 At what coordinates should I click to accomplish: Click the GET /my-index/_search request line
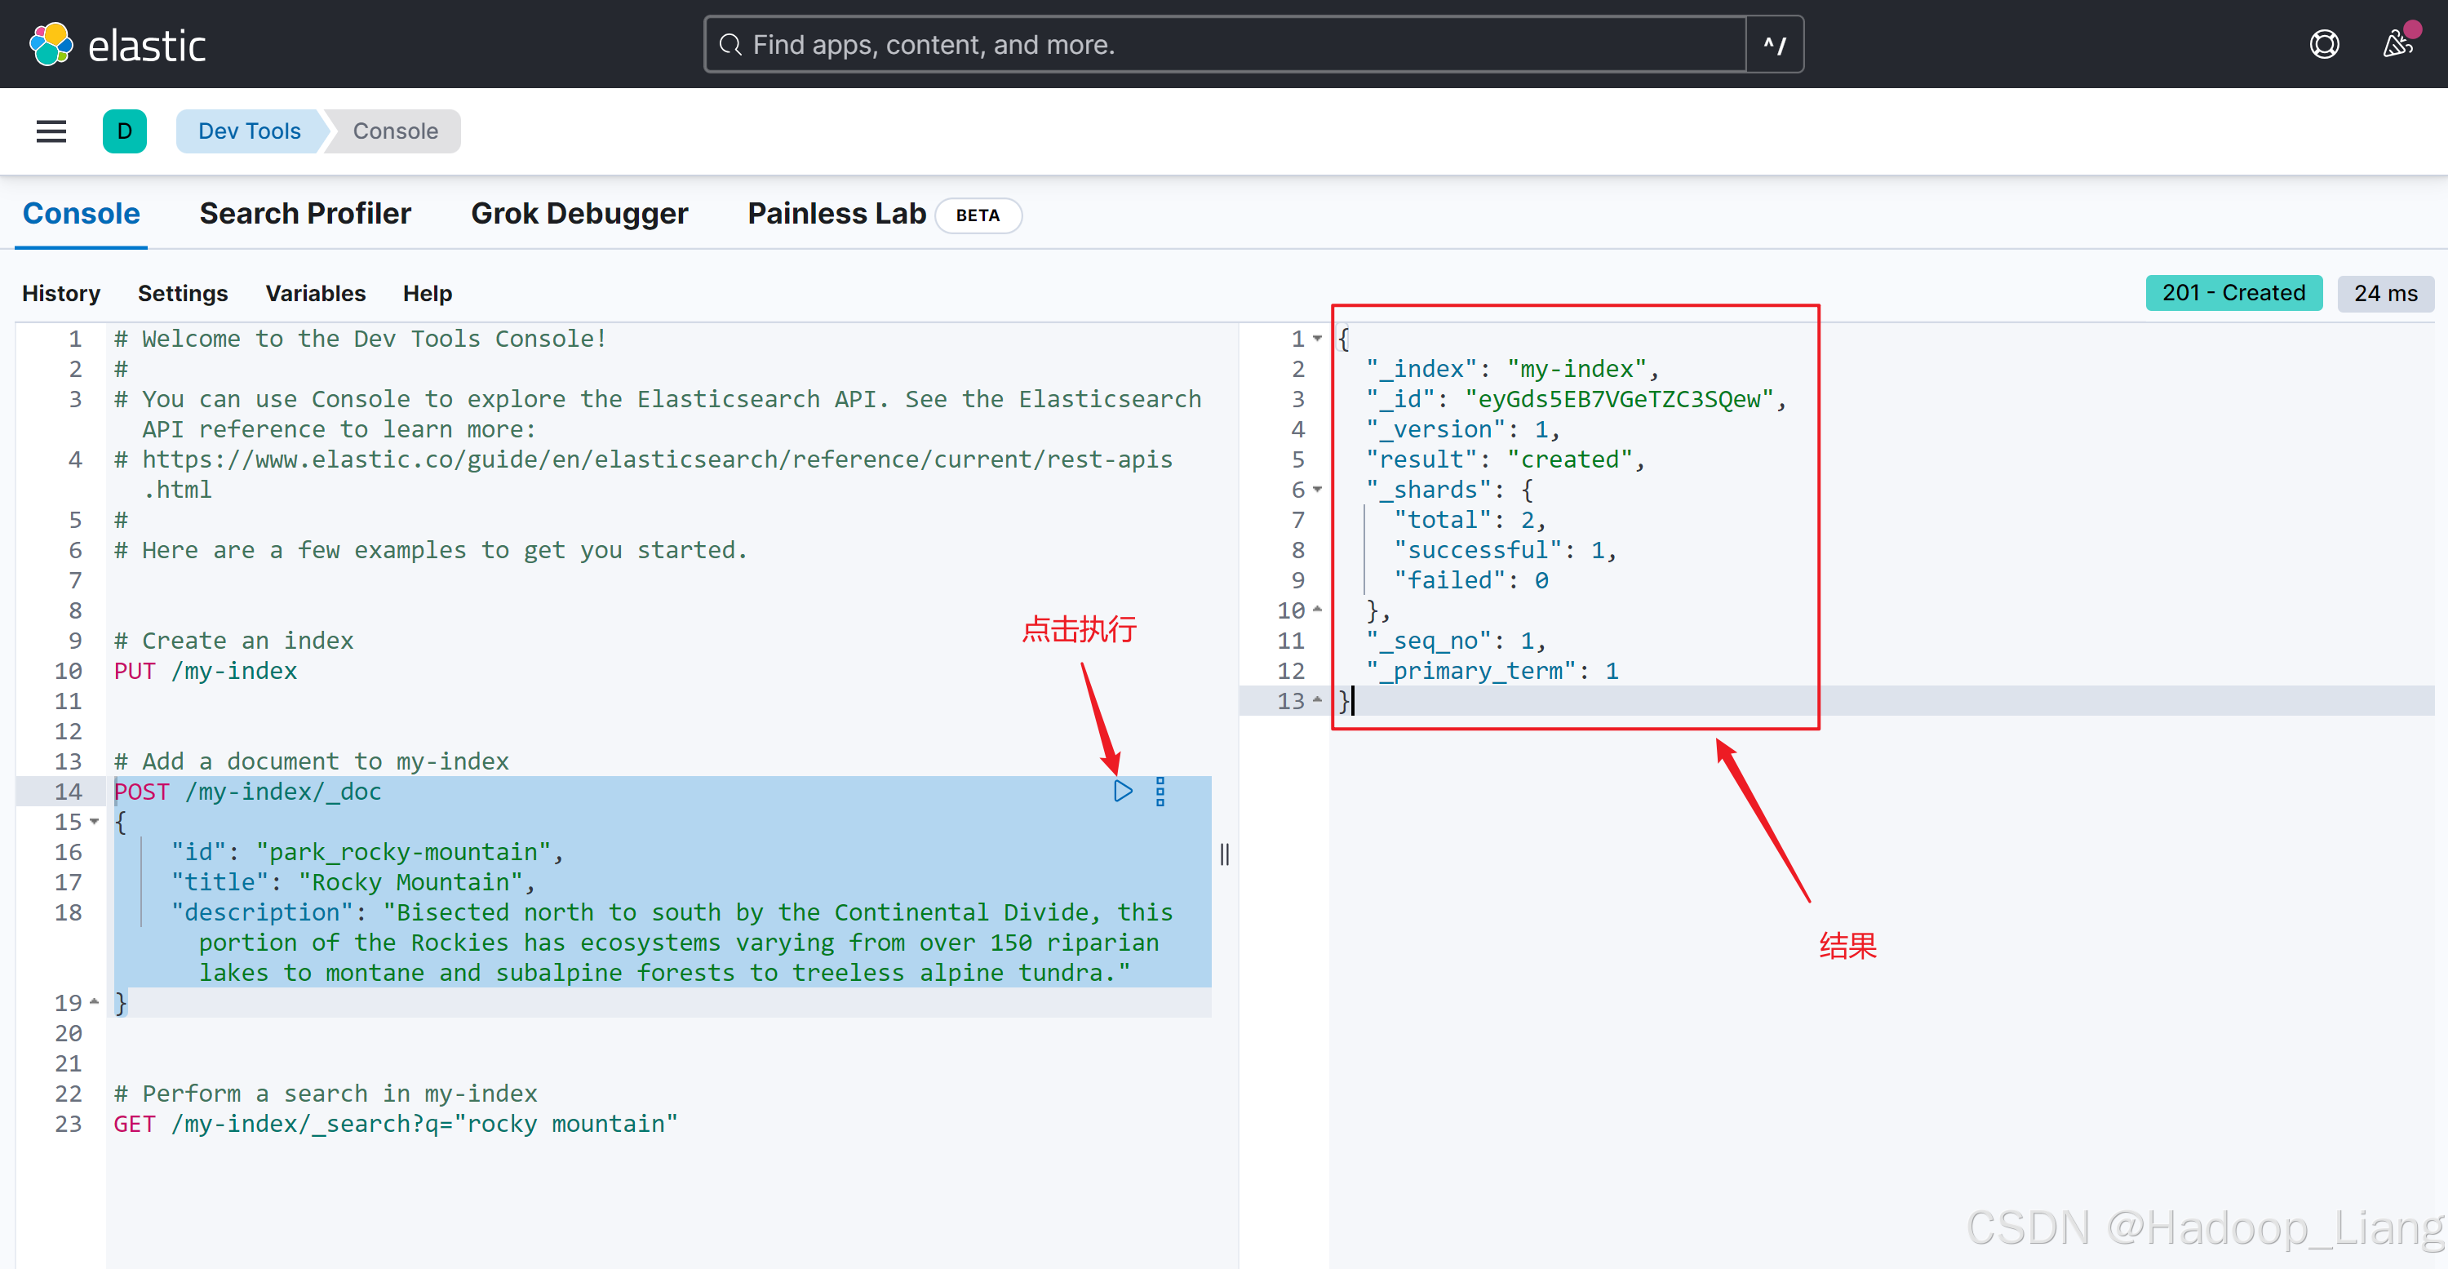[x=395, y=1124]
